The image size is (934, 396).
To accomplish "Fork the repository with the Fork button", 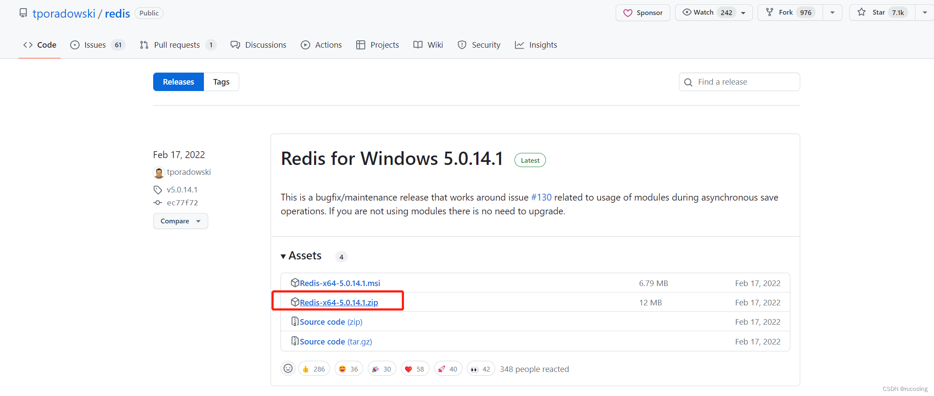I will (x=790, y=12).
